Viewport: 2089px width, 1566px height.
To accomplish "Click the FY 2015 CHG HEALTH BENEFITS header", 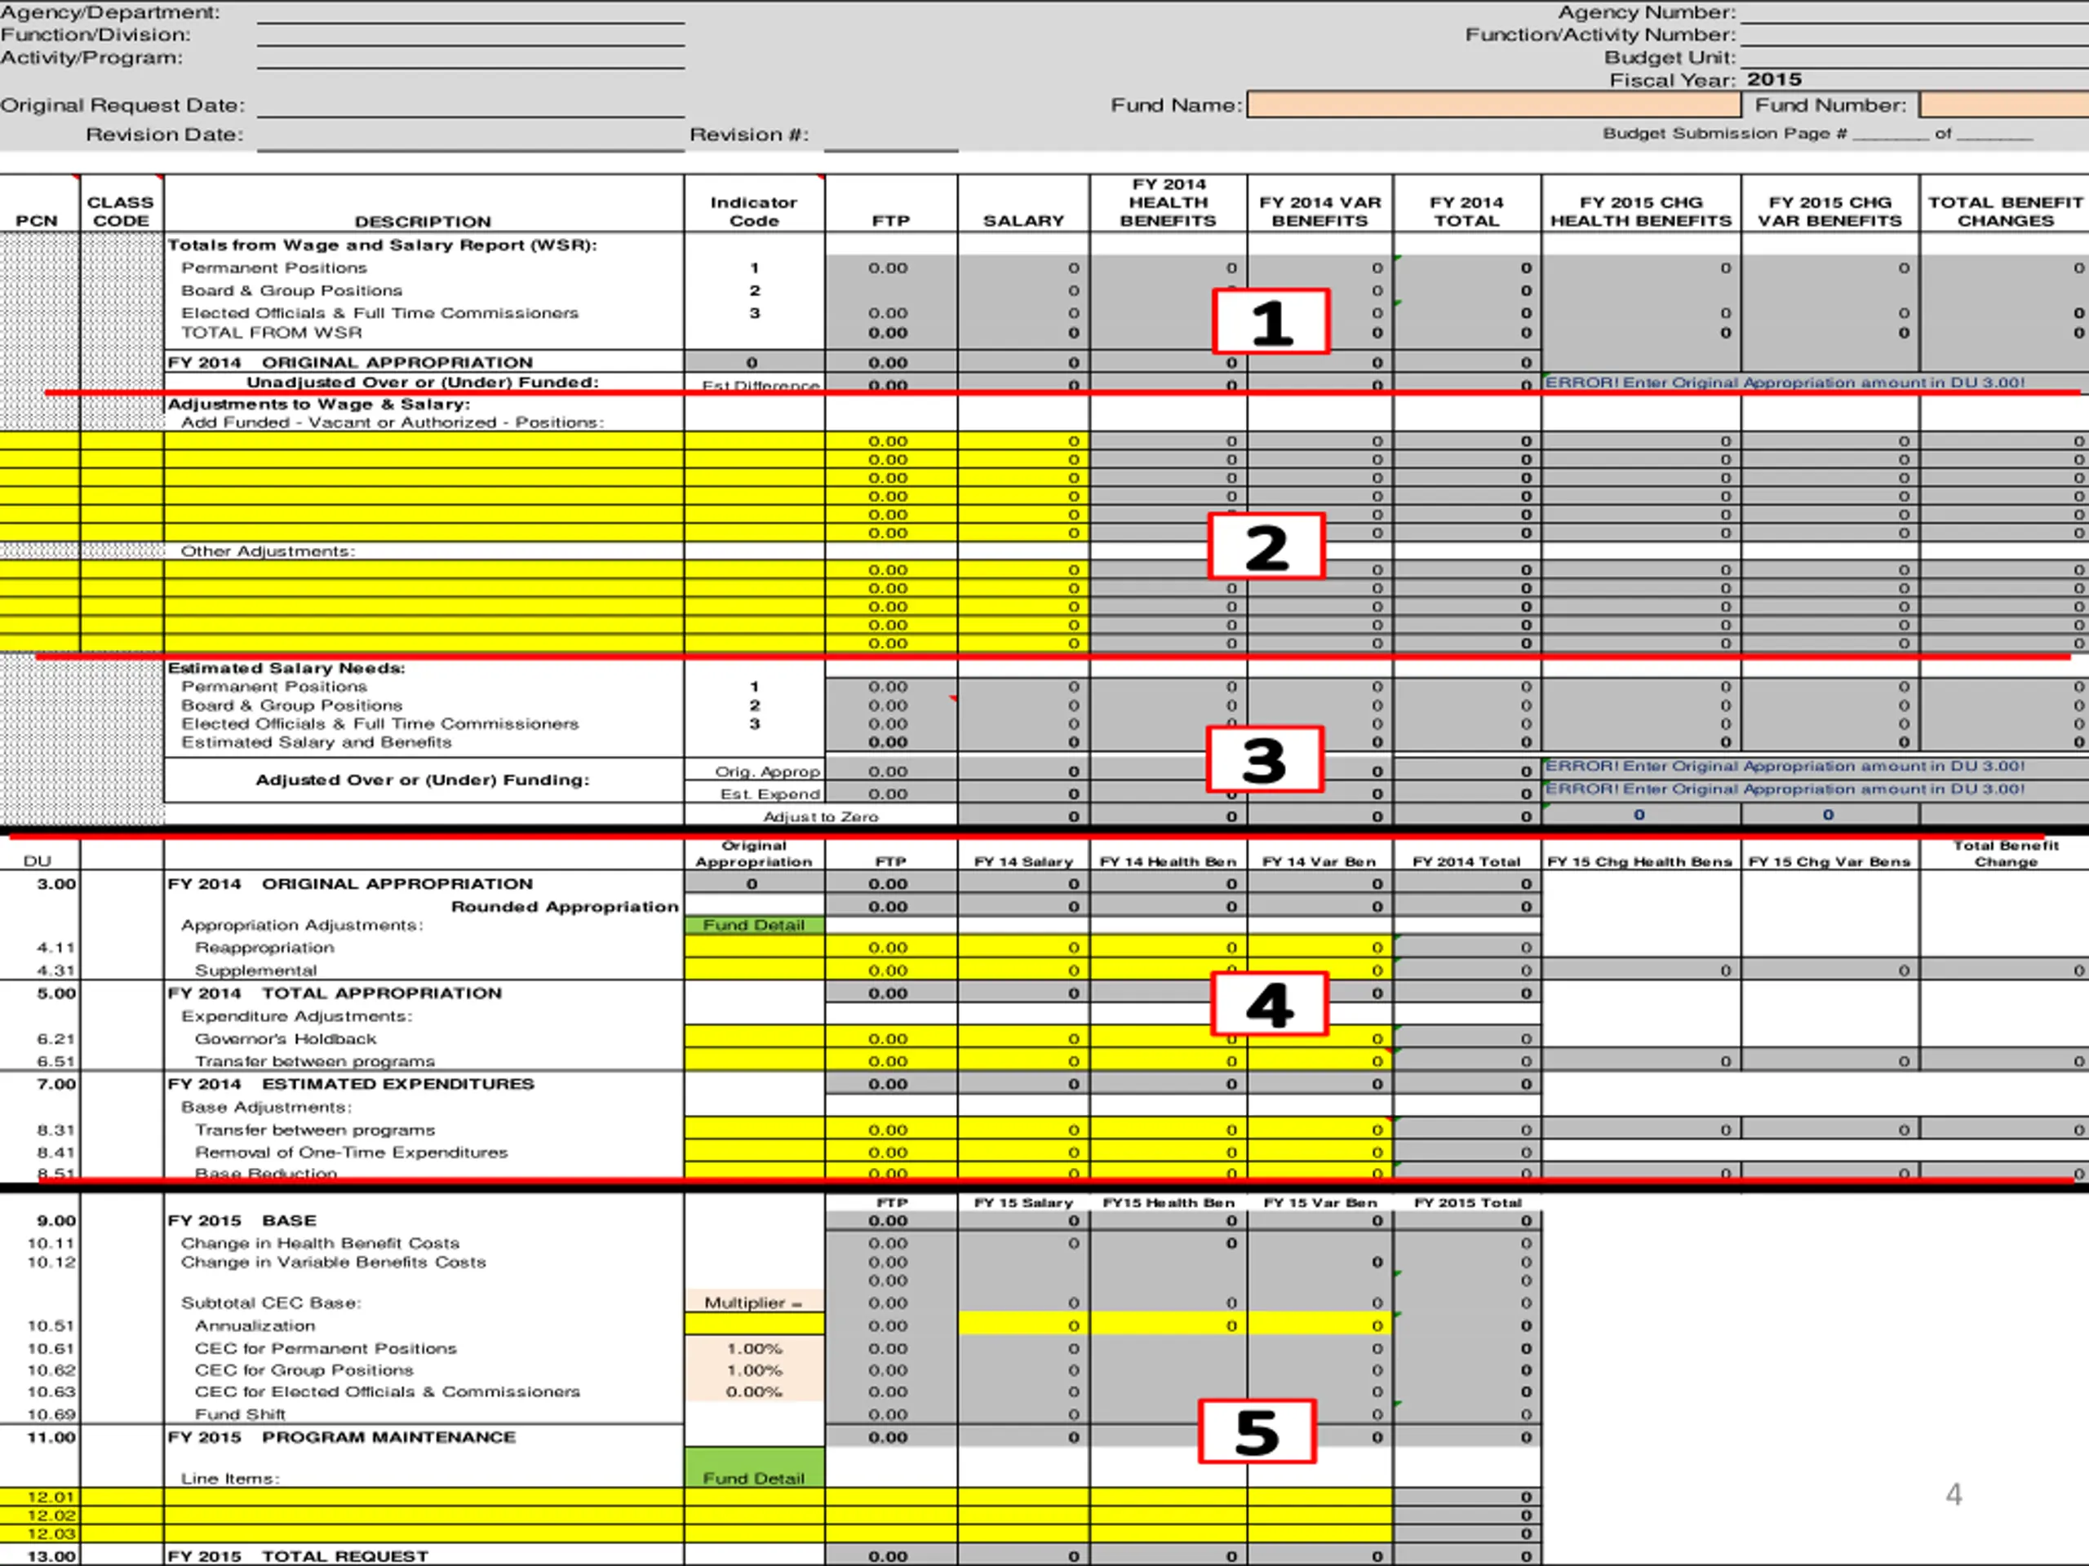I will pos(1640,211).
